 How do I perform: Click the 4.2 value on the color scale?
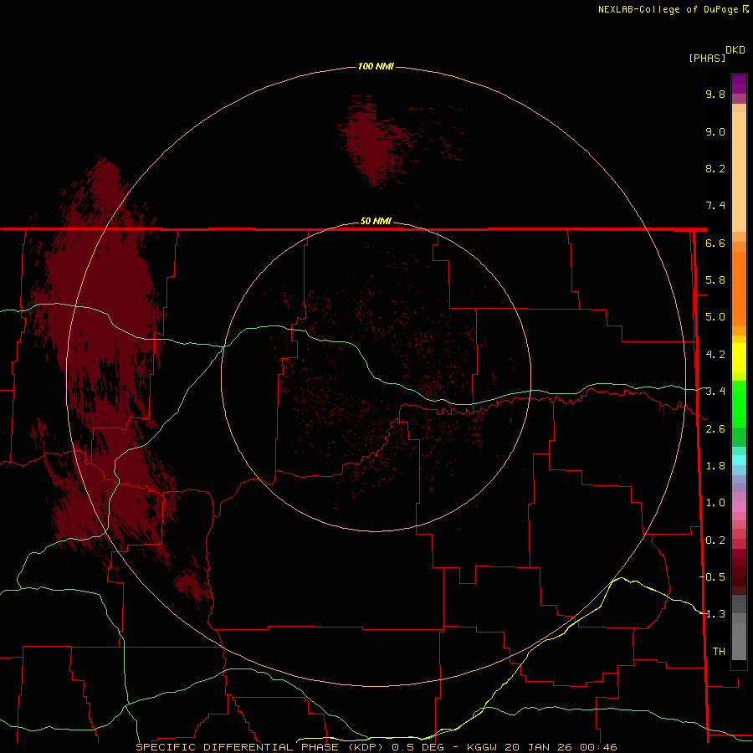[715, 355]
